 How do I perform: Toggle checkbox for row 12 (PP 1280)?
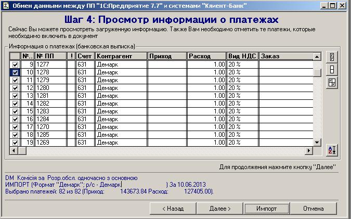coord(15,88)
